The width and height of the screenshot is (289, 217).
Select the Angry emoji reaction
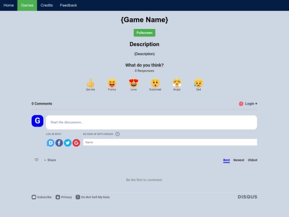177,83
